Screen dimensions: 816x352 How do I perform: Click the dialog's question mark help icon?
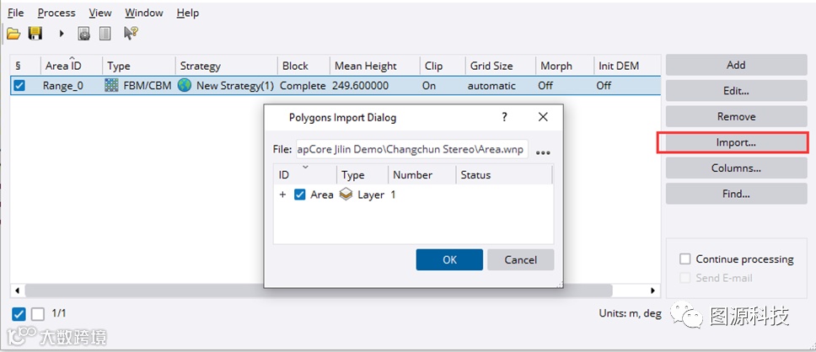click(505, 117)
